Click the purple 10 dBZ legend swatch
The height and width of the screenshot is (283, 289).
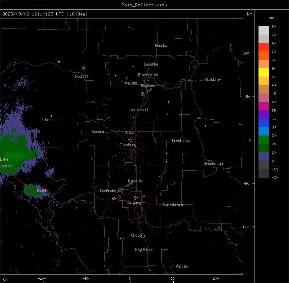264,157
